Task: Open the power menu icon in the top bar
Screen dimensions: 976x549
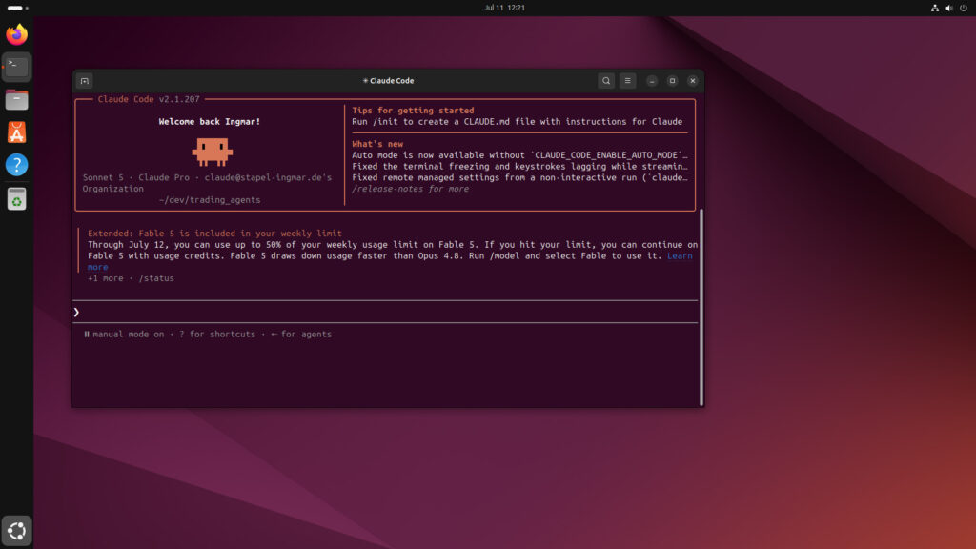Action: [964, 8]
